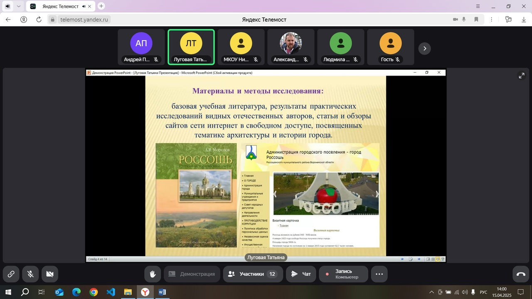Open Microsoft Word from the taskbar
The image size is (532, 299).
pyautogui.click(x=162, y=292)
